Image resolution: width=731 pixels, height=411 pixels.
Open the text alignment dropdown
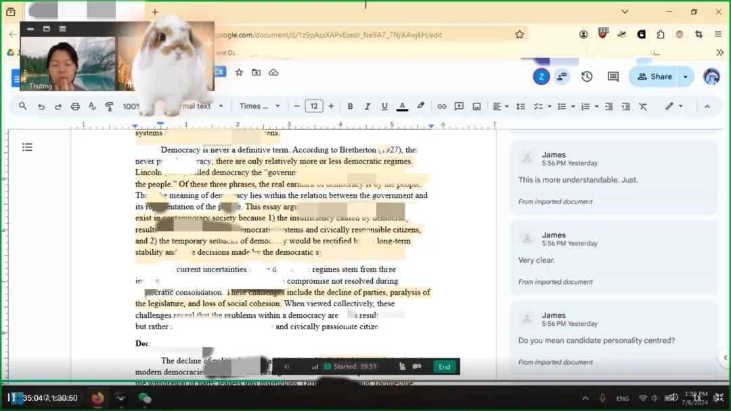(x=501, y=107)
